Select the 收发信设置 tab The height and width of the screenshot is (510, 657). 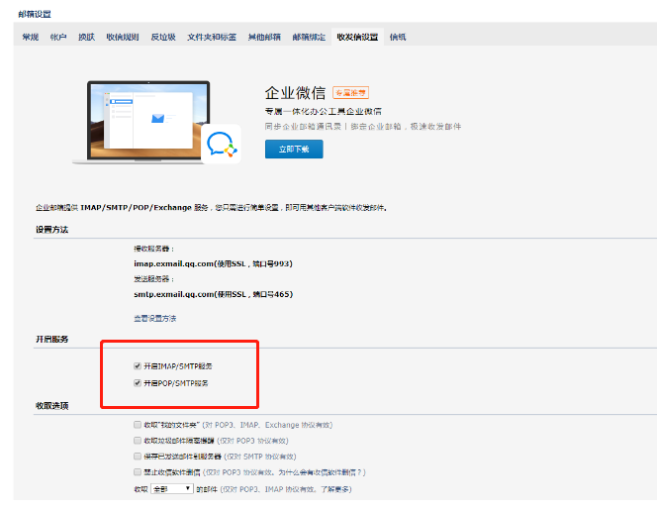[x=357, y=37]
